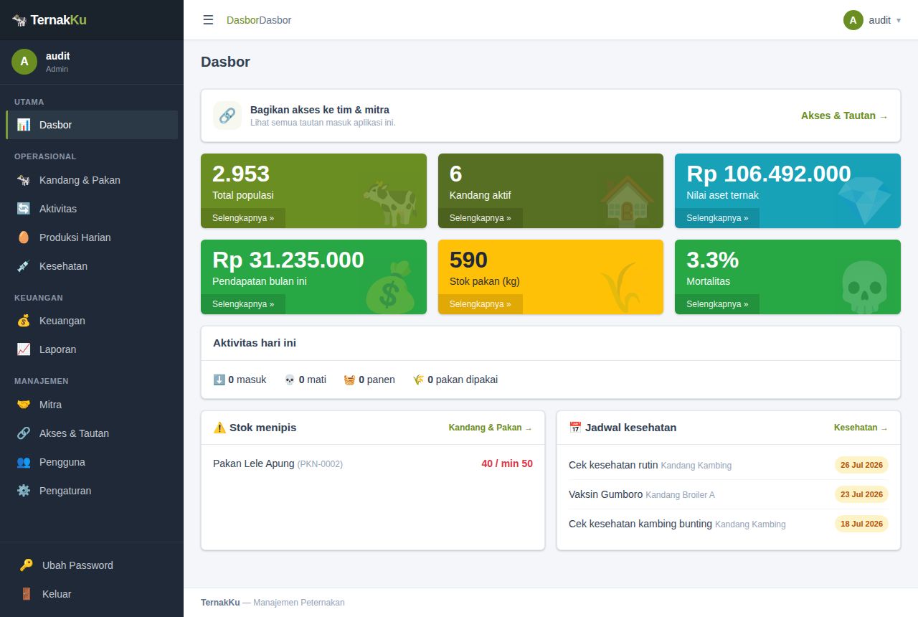Image resolution: width=918 pixels, height=617 pixels.
Task: Click the Kandang & Pakan cow icon
Action: 24,180
